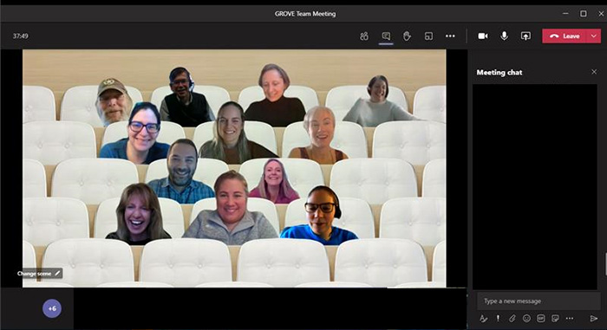Select the Meeting chat heading
The image size is (607, 330).
click(499, 73)
